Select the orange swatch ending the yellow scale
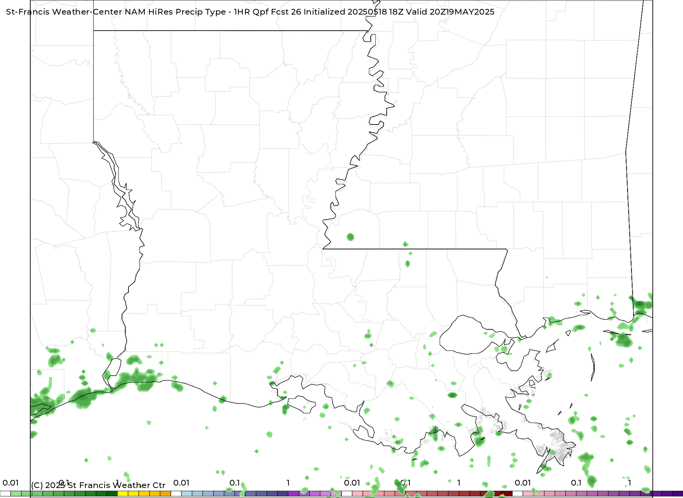Viewport: 683px width, 498px height. [x=165, y=494]
